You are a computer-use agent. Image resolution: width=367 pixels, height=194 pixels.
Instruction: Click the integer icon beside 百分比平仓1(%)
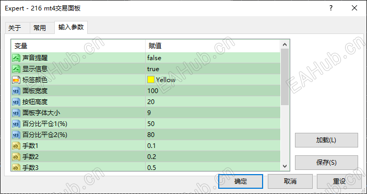pos(16,123)
